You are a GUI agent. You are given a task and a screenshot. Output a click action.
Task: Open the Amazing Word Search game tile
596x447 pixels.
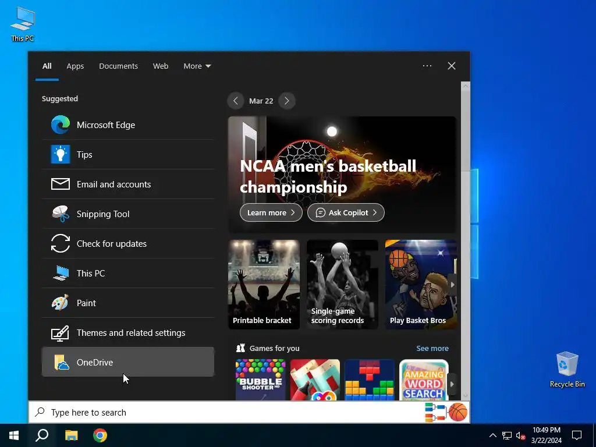pyautogui.click(x=424, y=379)
